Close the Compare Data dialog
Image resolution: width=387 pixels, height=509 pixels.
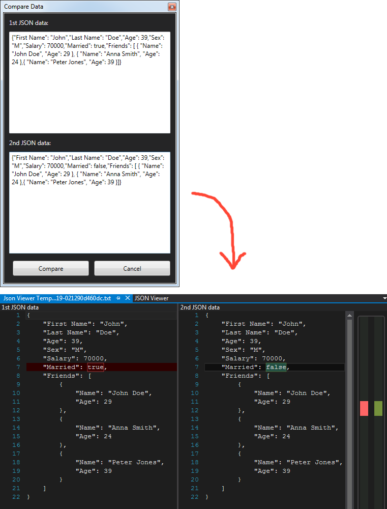tap(172, 7)
